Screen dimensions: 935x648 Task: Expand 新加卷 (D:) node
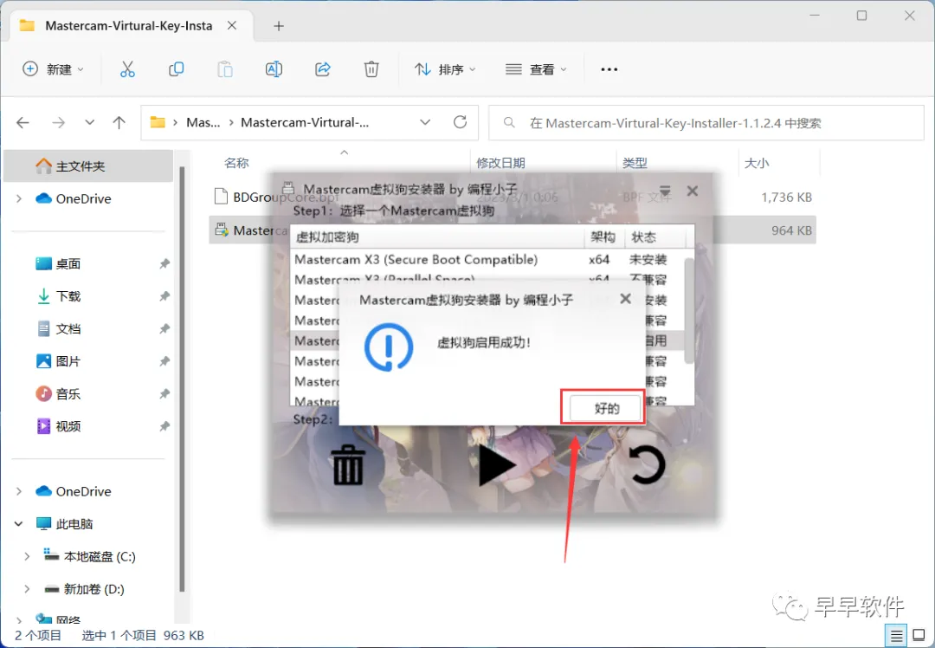27,589
